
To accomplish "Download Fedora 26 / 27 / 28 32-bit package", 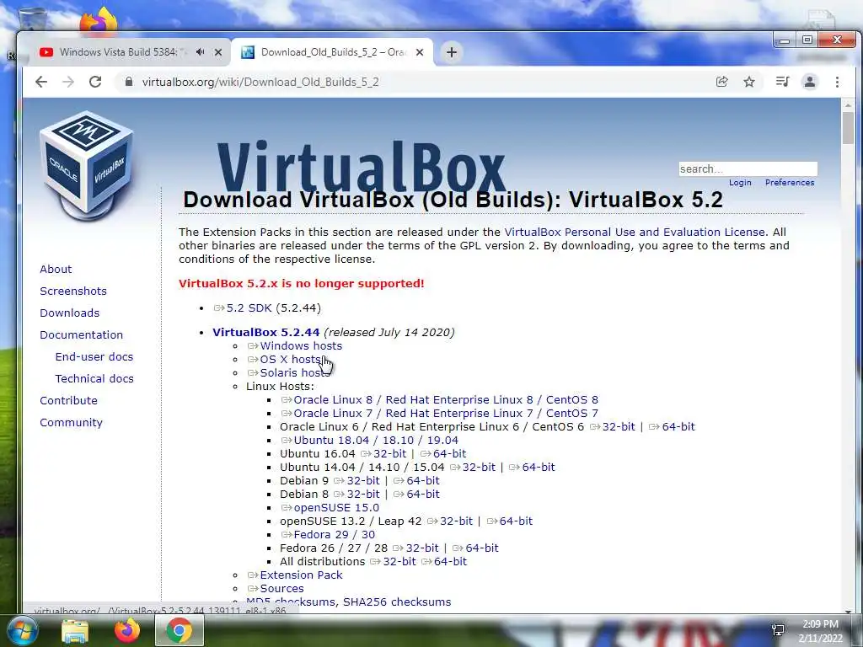I will click(422, 548).
